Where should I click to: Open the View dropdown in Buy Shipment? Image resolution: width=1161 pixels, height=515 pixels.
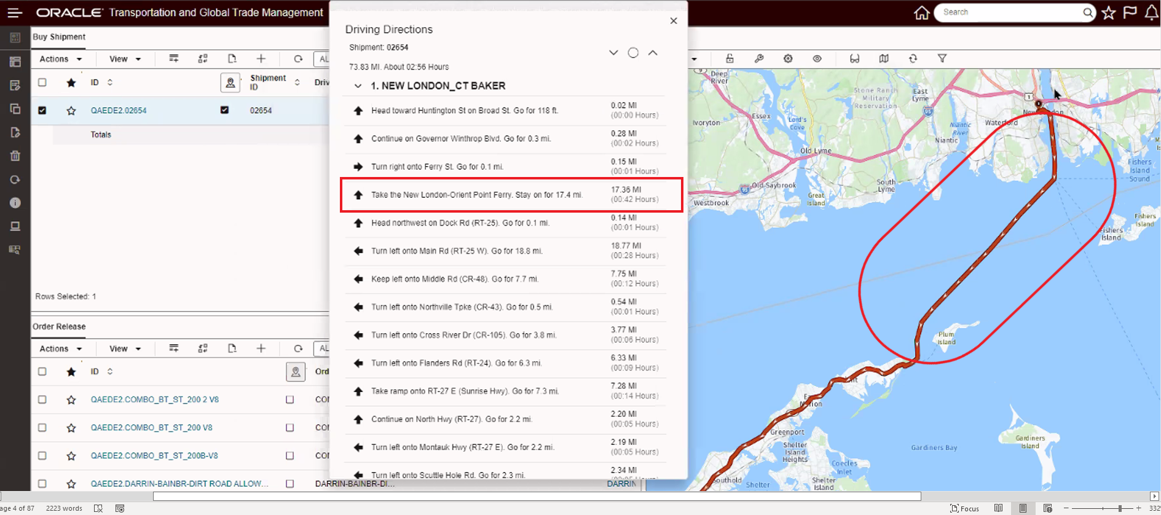pyautogui.click(x=125, y=59)
